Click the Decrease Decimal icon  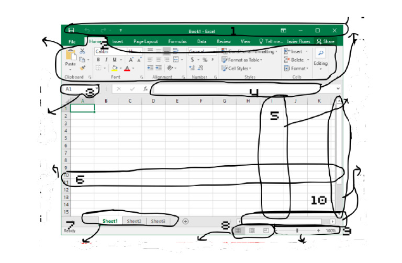pyautogui.click(x=200, y=68)
